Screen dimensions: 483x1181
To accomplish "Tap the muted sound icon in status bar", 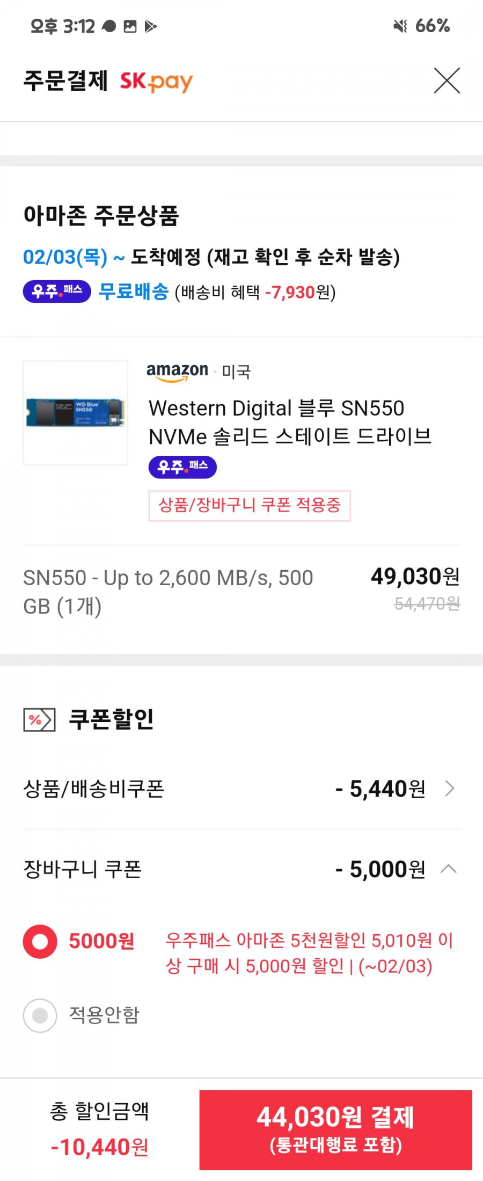I will click(x=400, y=26).
